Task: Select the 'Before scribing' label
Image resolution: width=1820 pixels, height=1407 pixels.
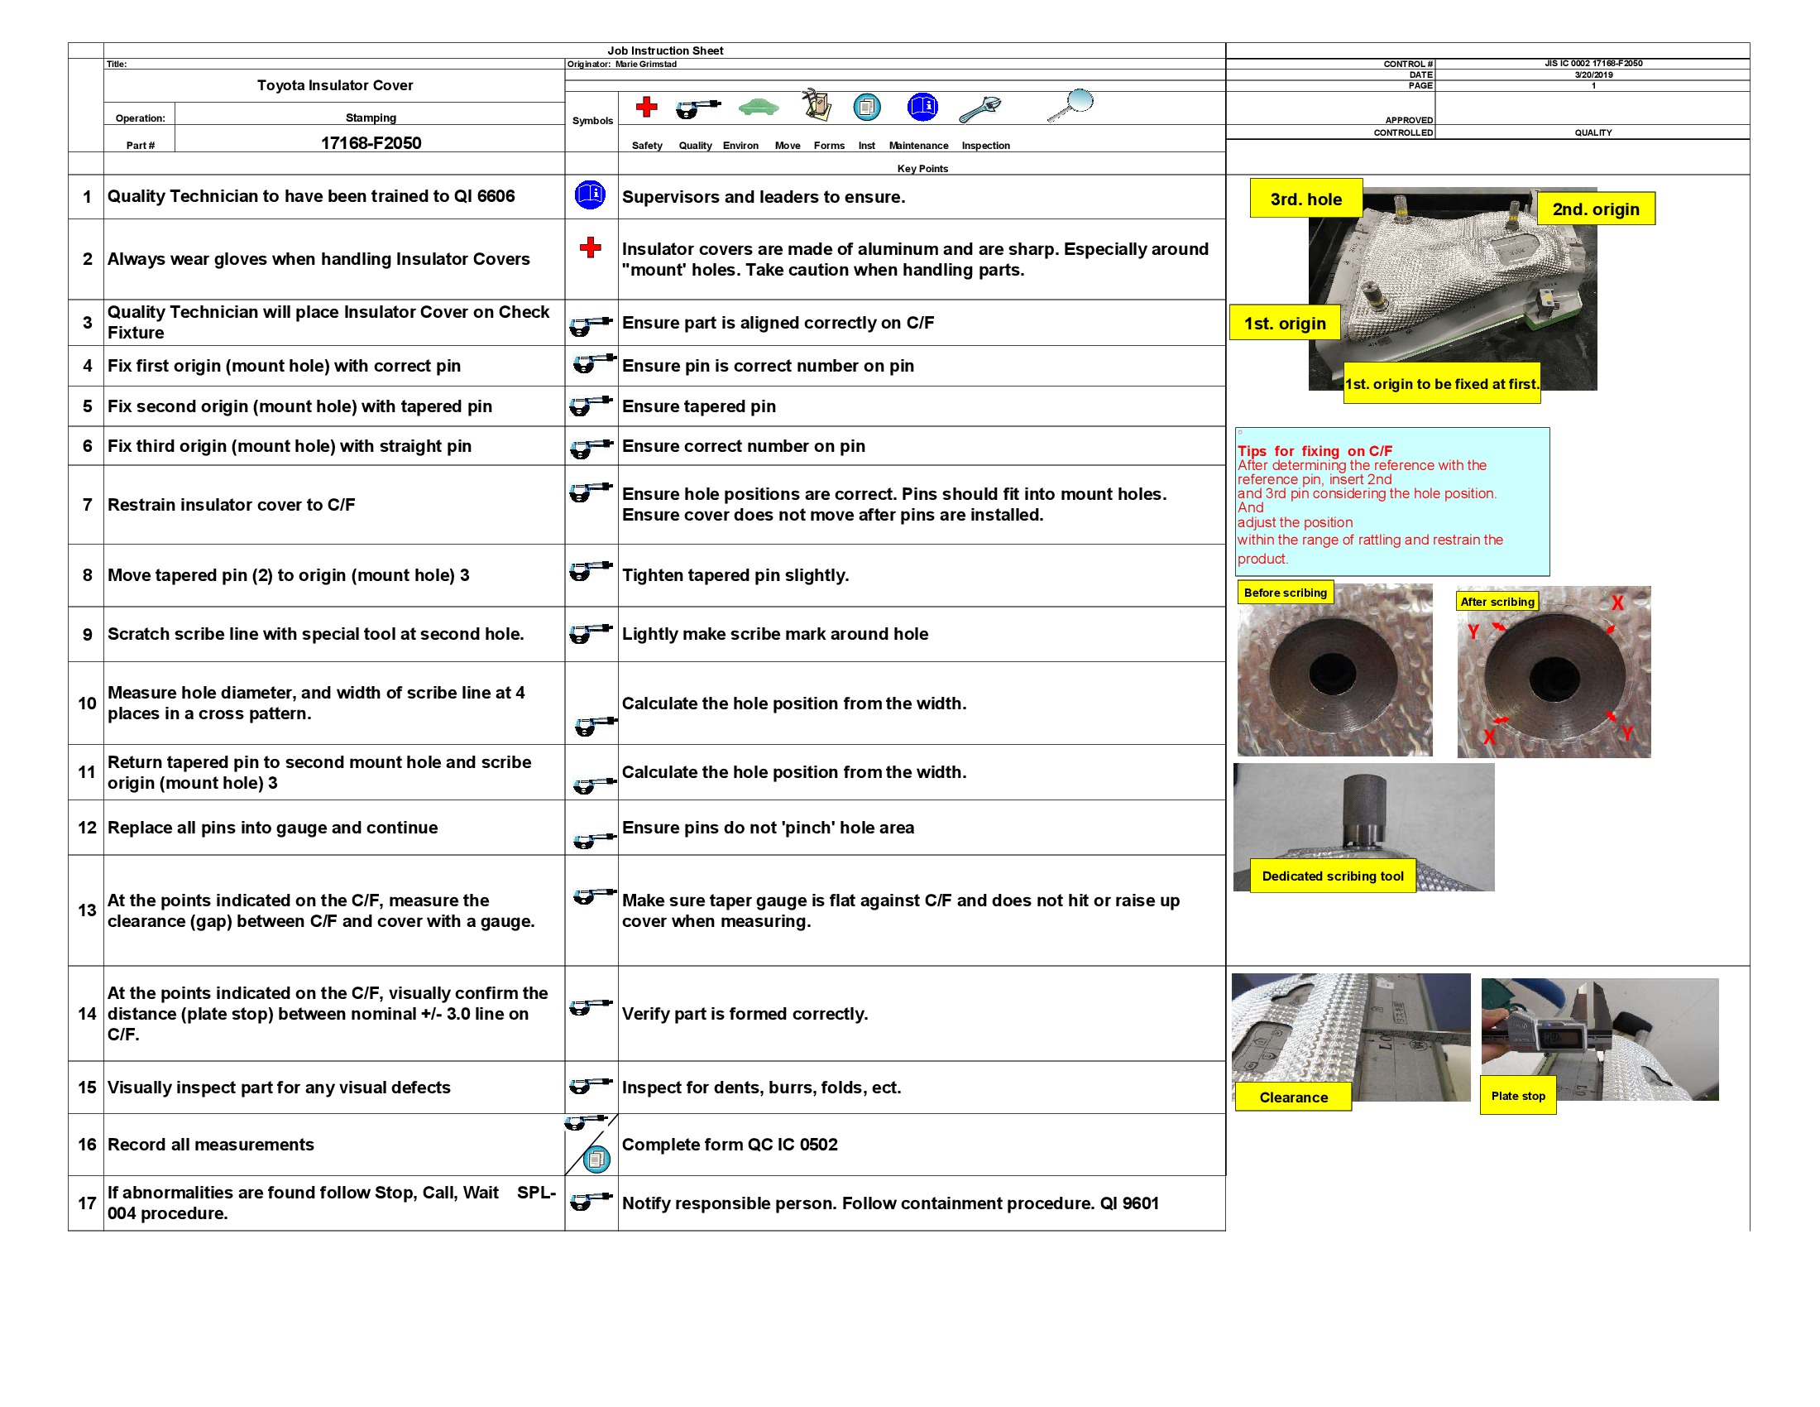Action: 1287,592
